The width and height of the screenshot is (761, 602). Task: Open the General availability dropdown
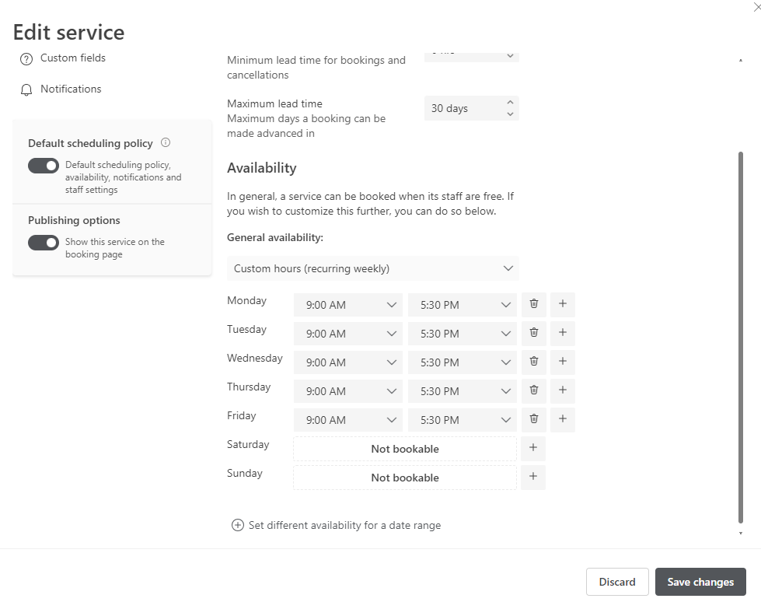(x=372, y=269)
